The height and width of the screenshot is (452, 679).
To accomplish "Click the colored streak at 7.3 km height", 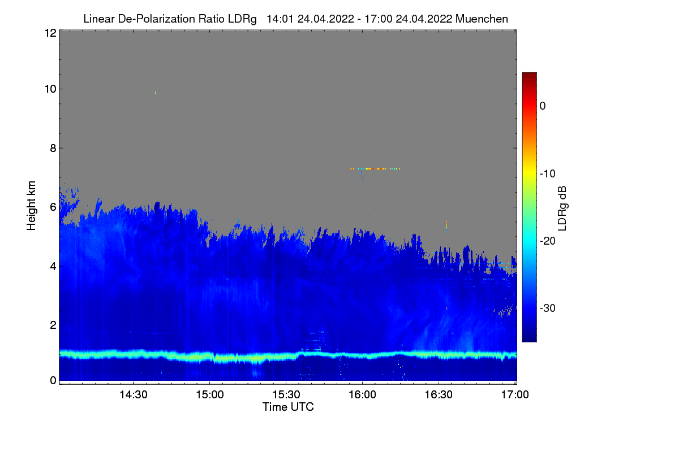I will [x=375, y=168].
